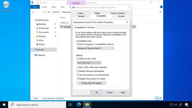The height and width of the screenshot is (108, 192).
Task: Expand the Explorer ribbon chevron
Action: (x=157, y=7)
